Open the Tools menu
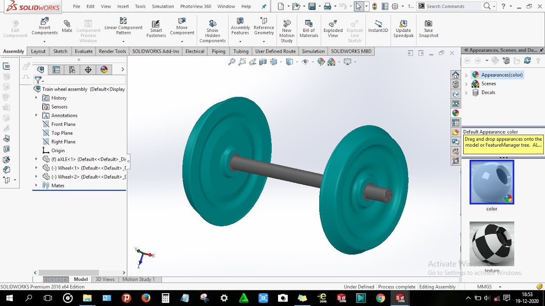 (x=140, y=6)
